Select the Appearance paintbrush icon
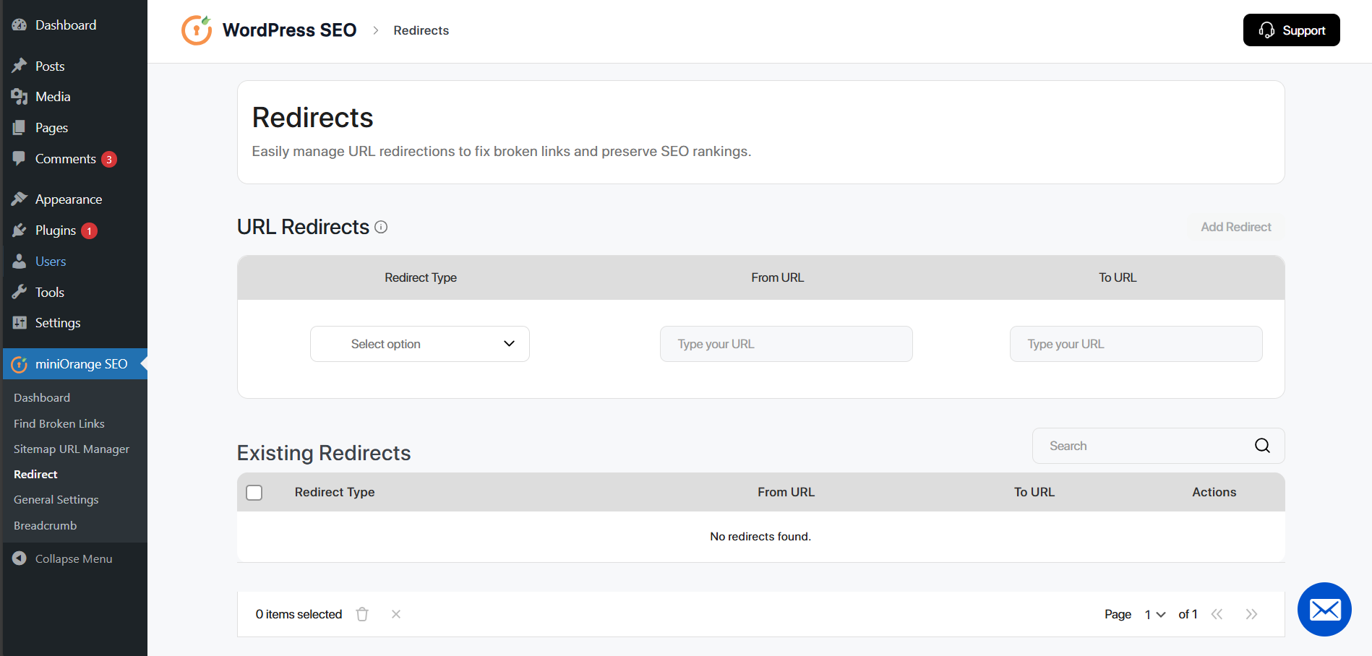1372x656 pixels. (20, 199)
